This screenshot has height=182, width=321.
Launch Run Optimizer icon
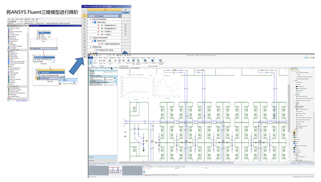pyautogui.click(x=153, y=61)
